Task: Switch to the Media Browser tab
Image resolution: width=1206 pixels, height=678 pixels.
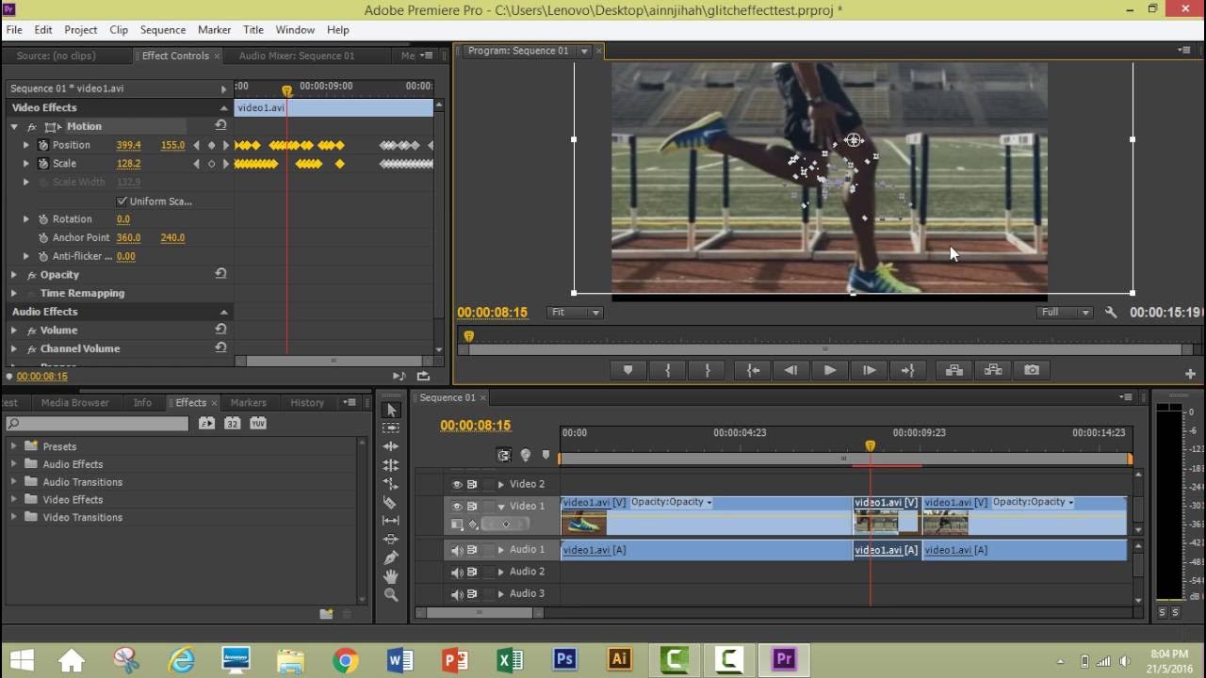Action: click(75, 403)
